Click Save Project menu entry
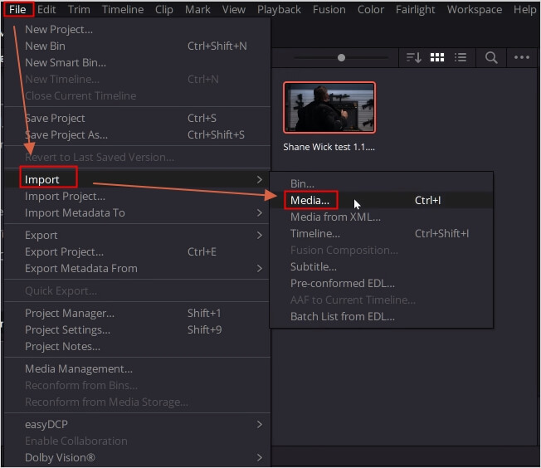541x468 pixels. [55, 118]
